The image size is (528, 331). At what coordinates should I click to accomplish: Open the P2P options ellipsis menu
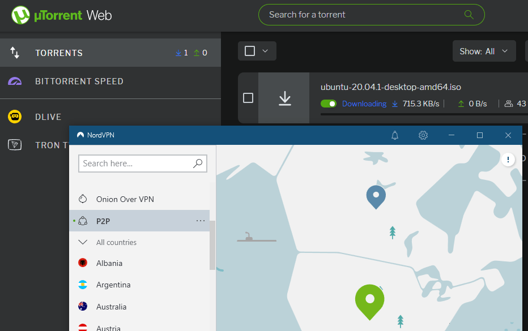(x=201, y=221)
